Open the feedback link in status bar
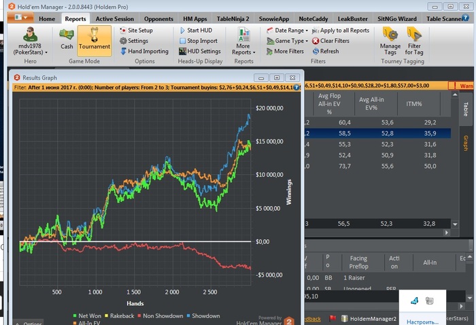Screen dimensions: 476x325 313,319
